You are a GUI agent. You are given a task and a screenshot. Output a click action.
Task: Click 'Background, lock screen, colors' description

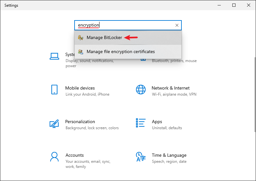tap(92, 128)
